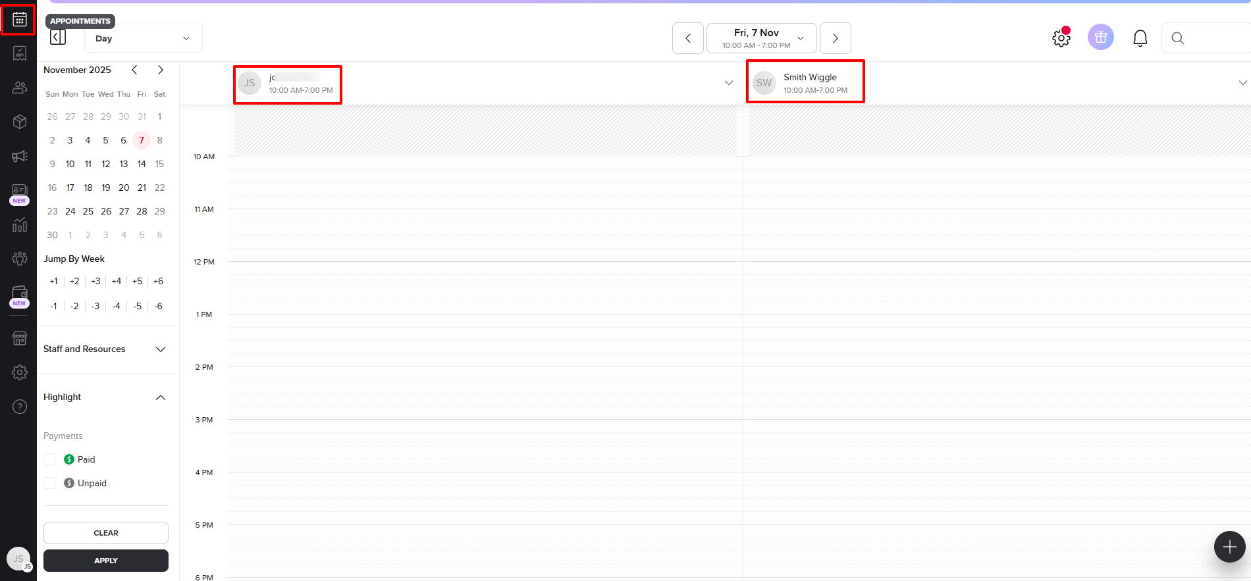Jump back one week with -1
Screen dimensions: 1251x581
pos(54,306)
